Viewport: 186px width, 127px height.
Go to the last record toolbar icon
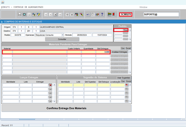point(60,14)
